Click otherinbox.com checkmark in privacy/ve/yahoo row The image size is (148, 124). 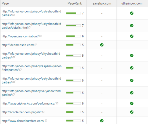132,93
